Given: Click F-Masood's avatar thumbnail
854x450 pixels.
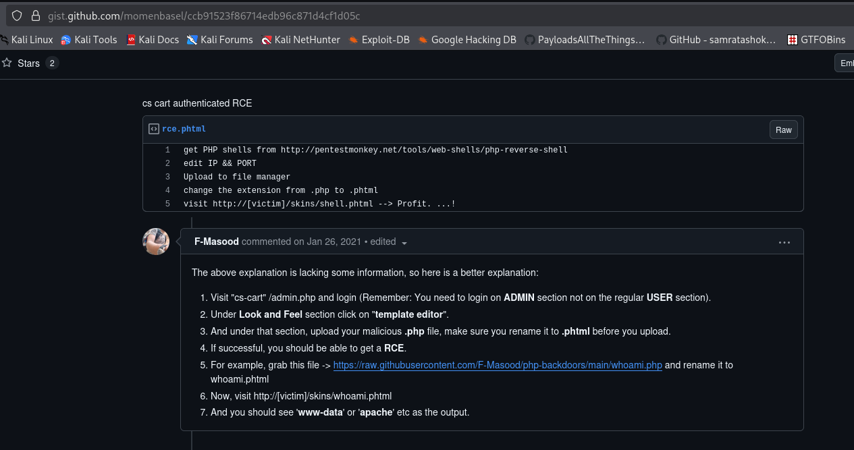Looking at the screenshot, I should (x=156, y=242).
